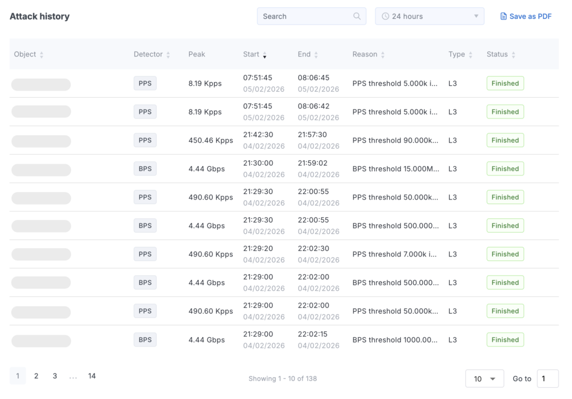Click Finished status for 450.46 Kpps attack

[x=505, y=140]
